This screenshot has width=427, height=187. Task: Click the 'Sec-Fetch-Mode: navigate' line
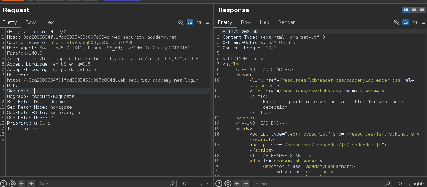39,107
